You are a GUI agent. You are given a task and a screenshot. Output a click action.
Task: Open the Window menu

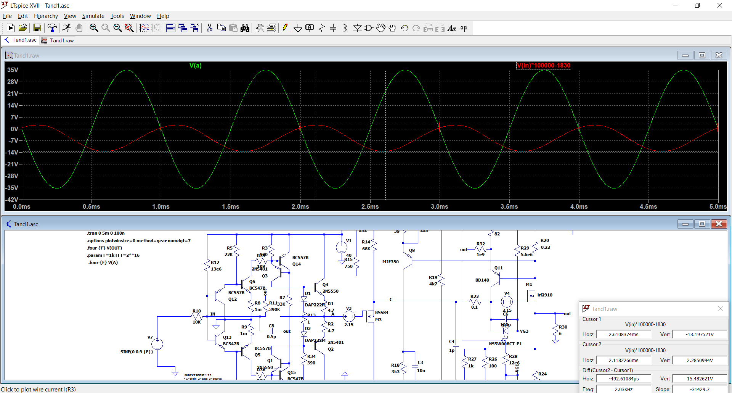(x=140, y=16)
